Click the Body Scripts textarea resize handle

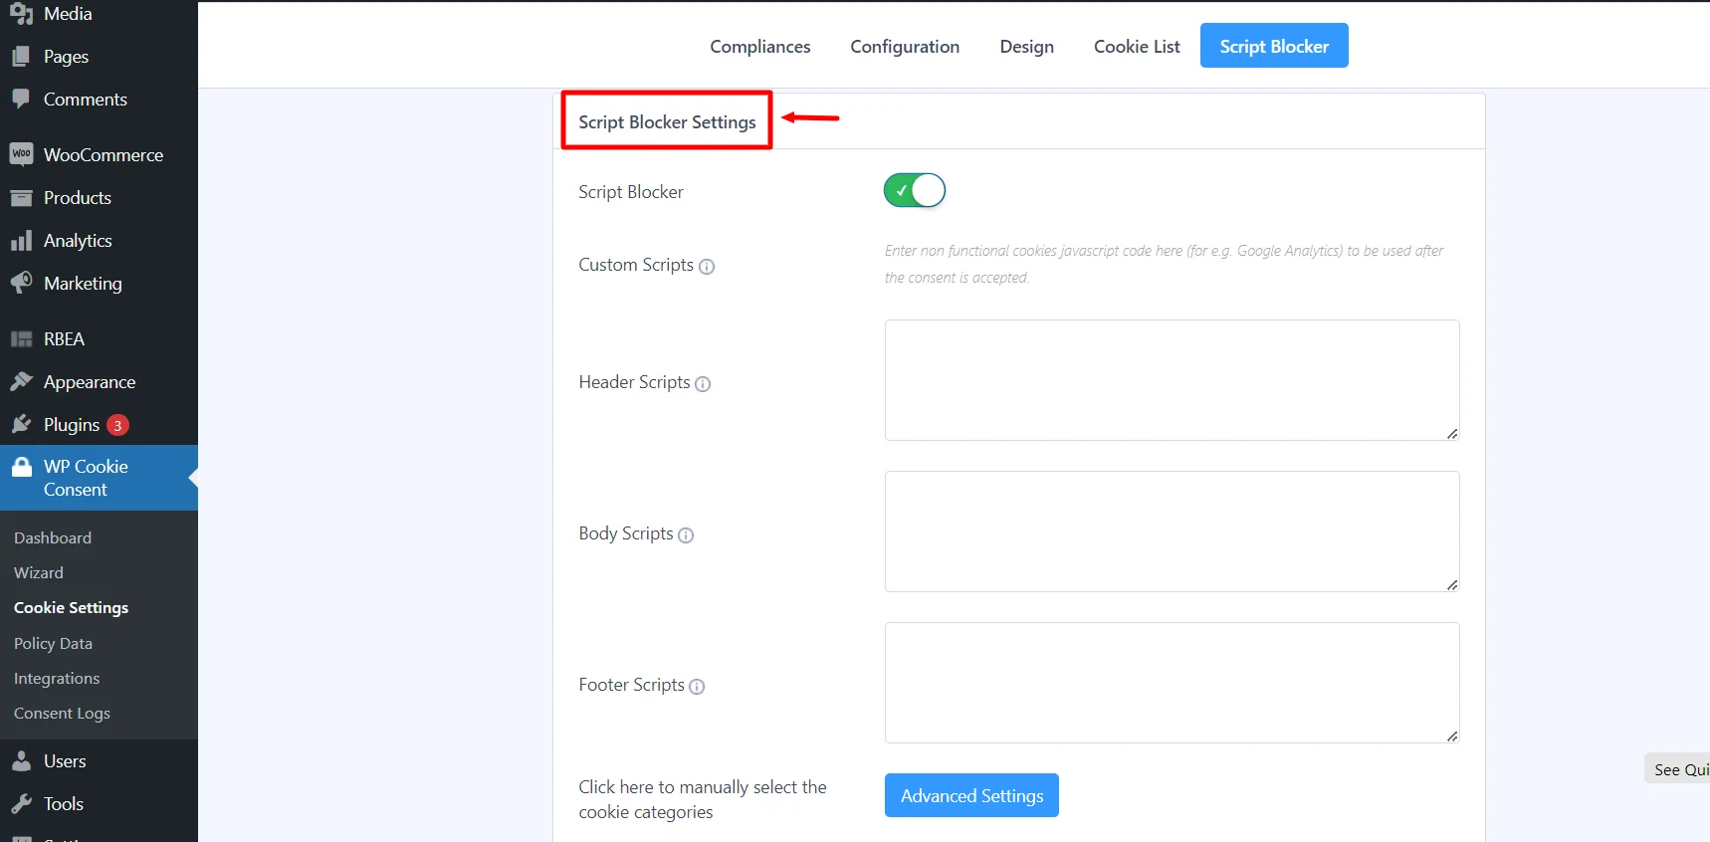pos(1452,585)
